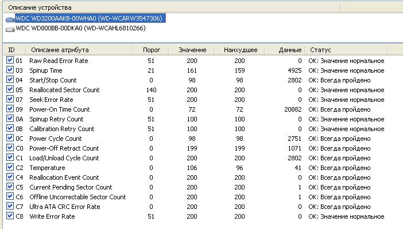Select the Temperature attribute name
Viewport: 403px width, 229px height.
pyautogui.click(x=47, y=168)
